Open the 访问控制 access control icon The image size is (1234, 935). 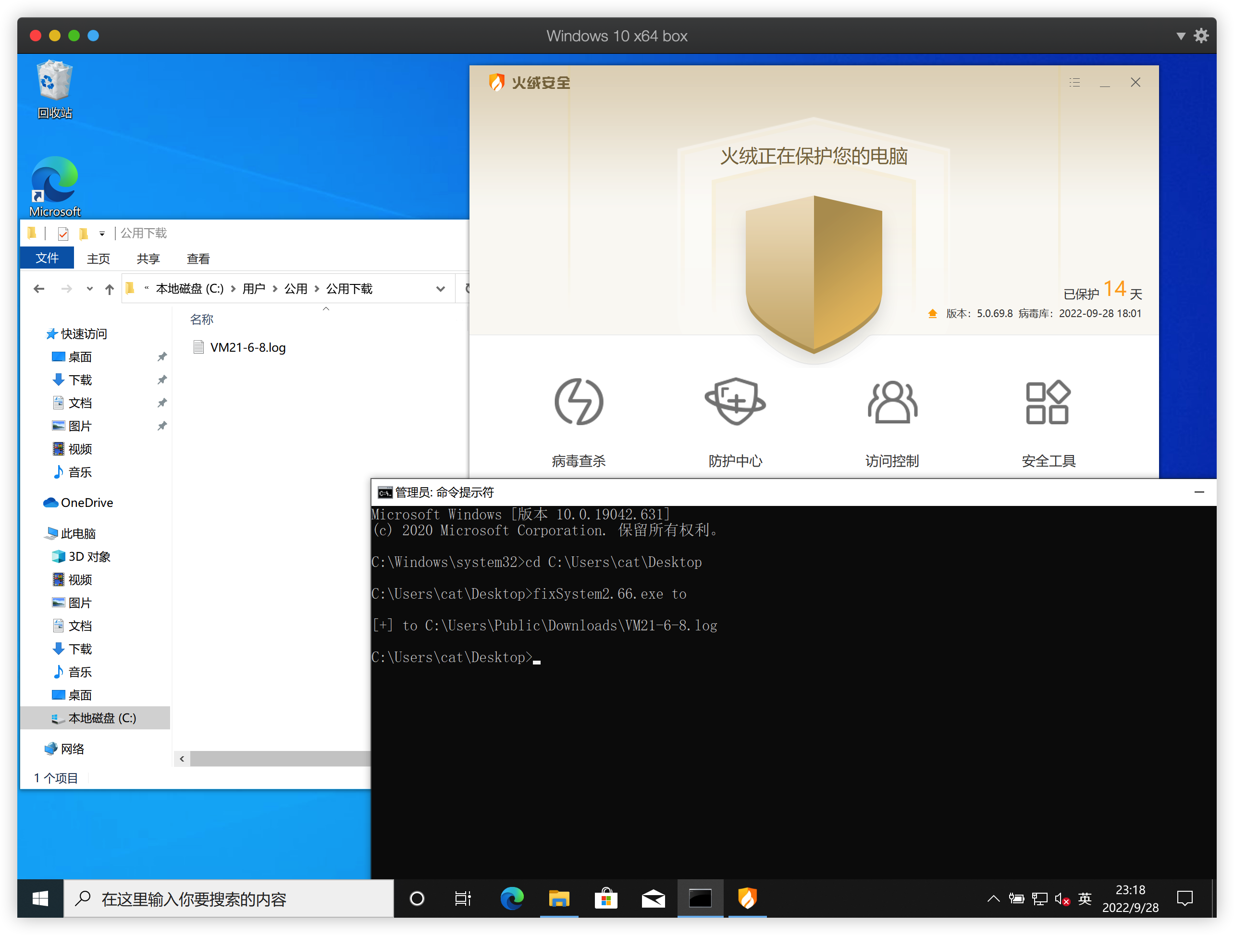tap(891, 402)
